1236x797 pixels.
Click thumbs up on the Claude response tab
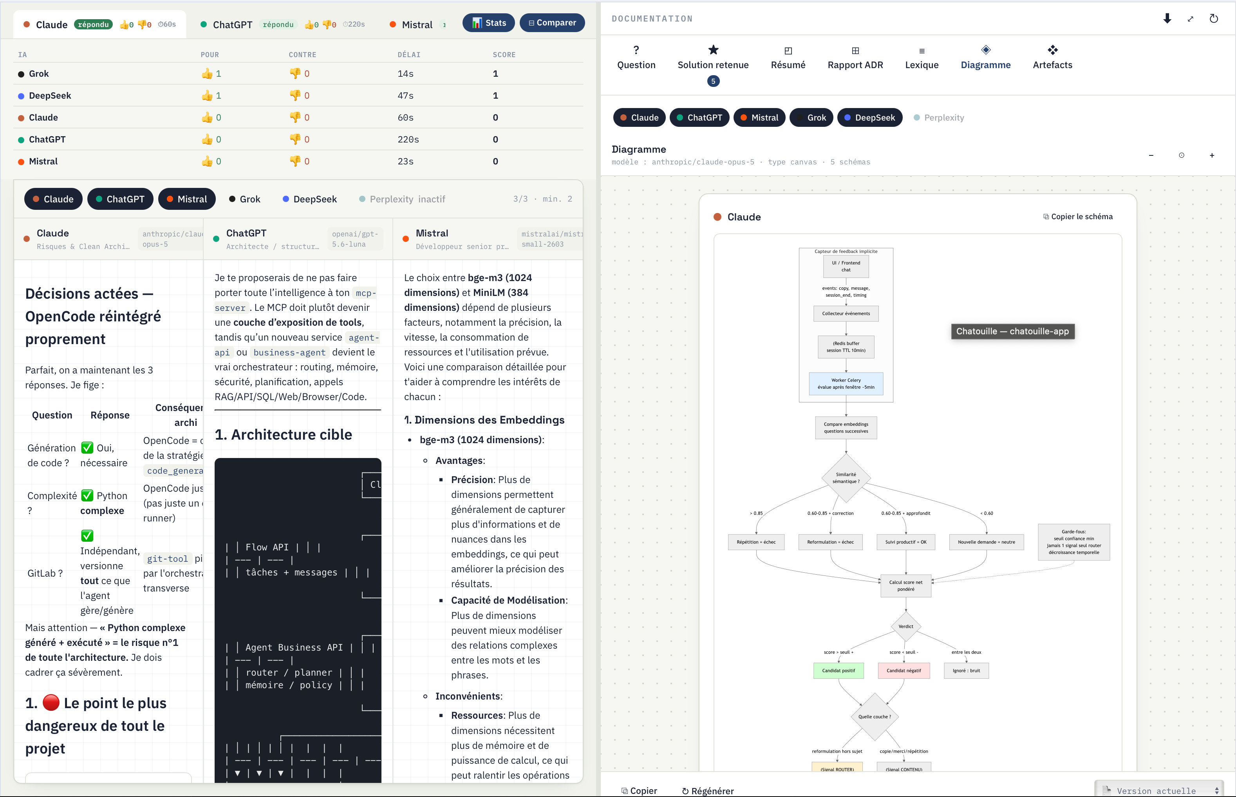coord(124,24)
